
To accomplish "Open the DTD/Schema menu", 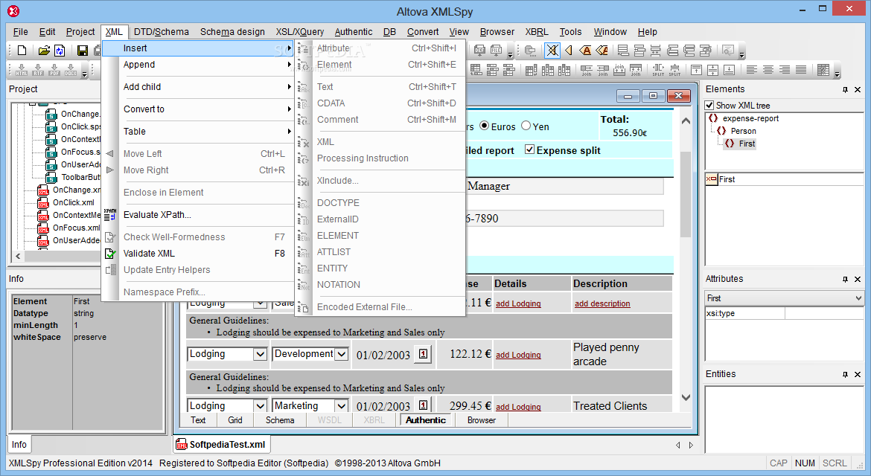I will 161,32.
